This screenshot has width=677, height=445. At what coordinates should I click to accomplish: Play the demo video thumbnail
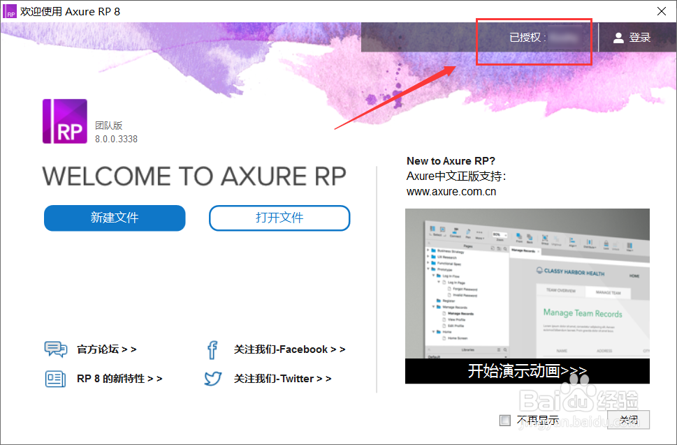tap(527, 283)
